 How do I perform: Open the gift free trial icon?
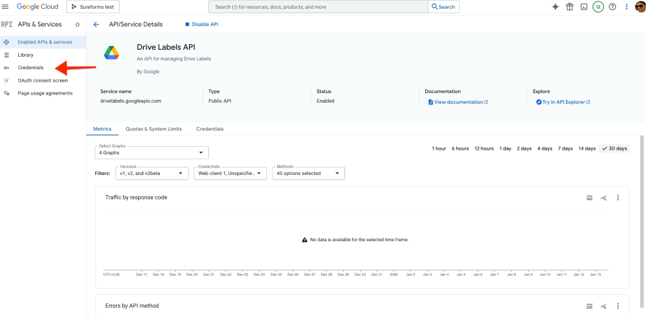tap(570, 6)
